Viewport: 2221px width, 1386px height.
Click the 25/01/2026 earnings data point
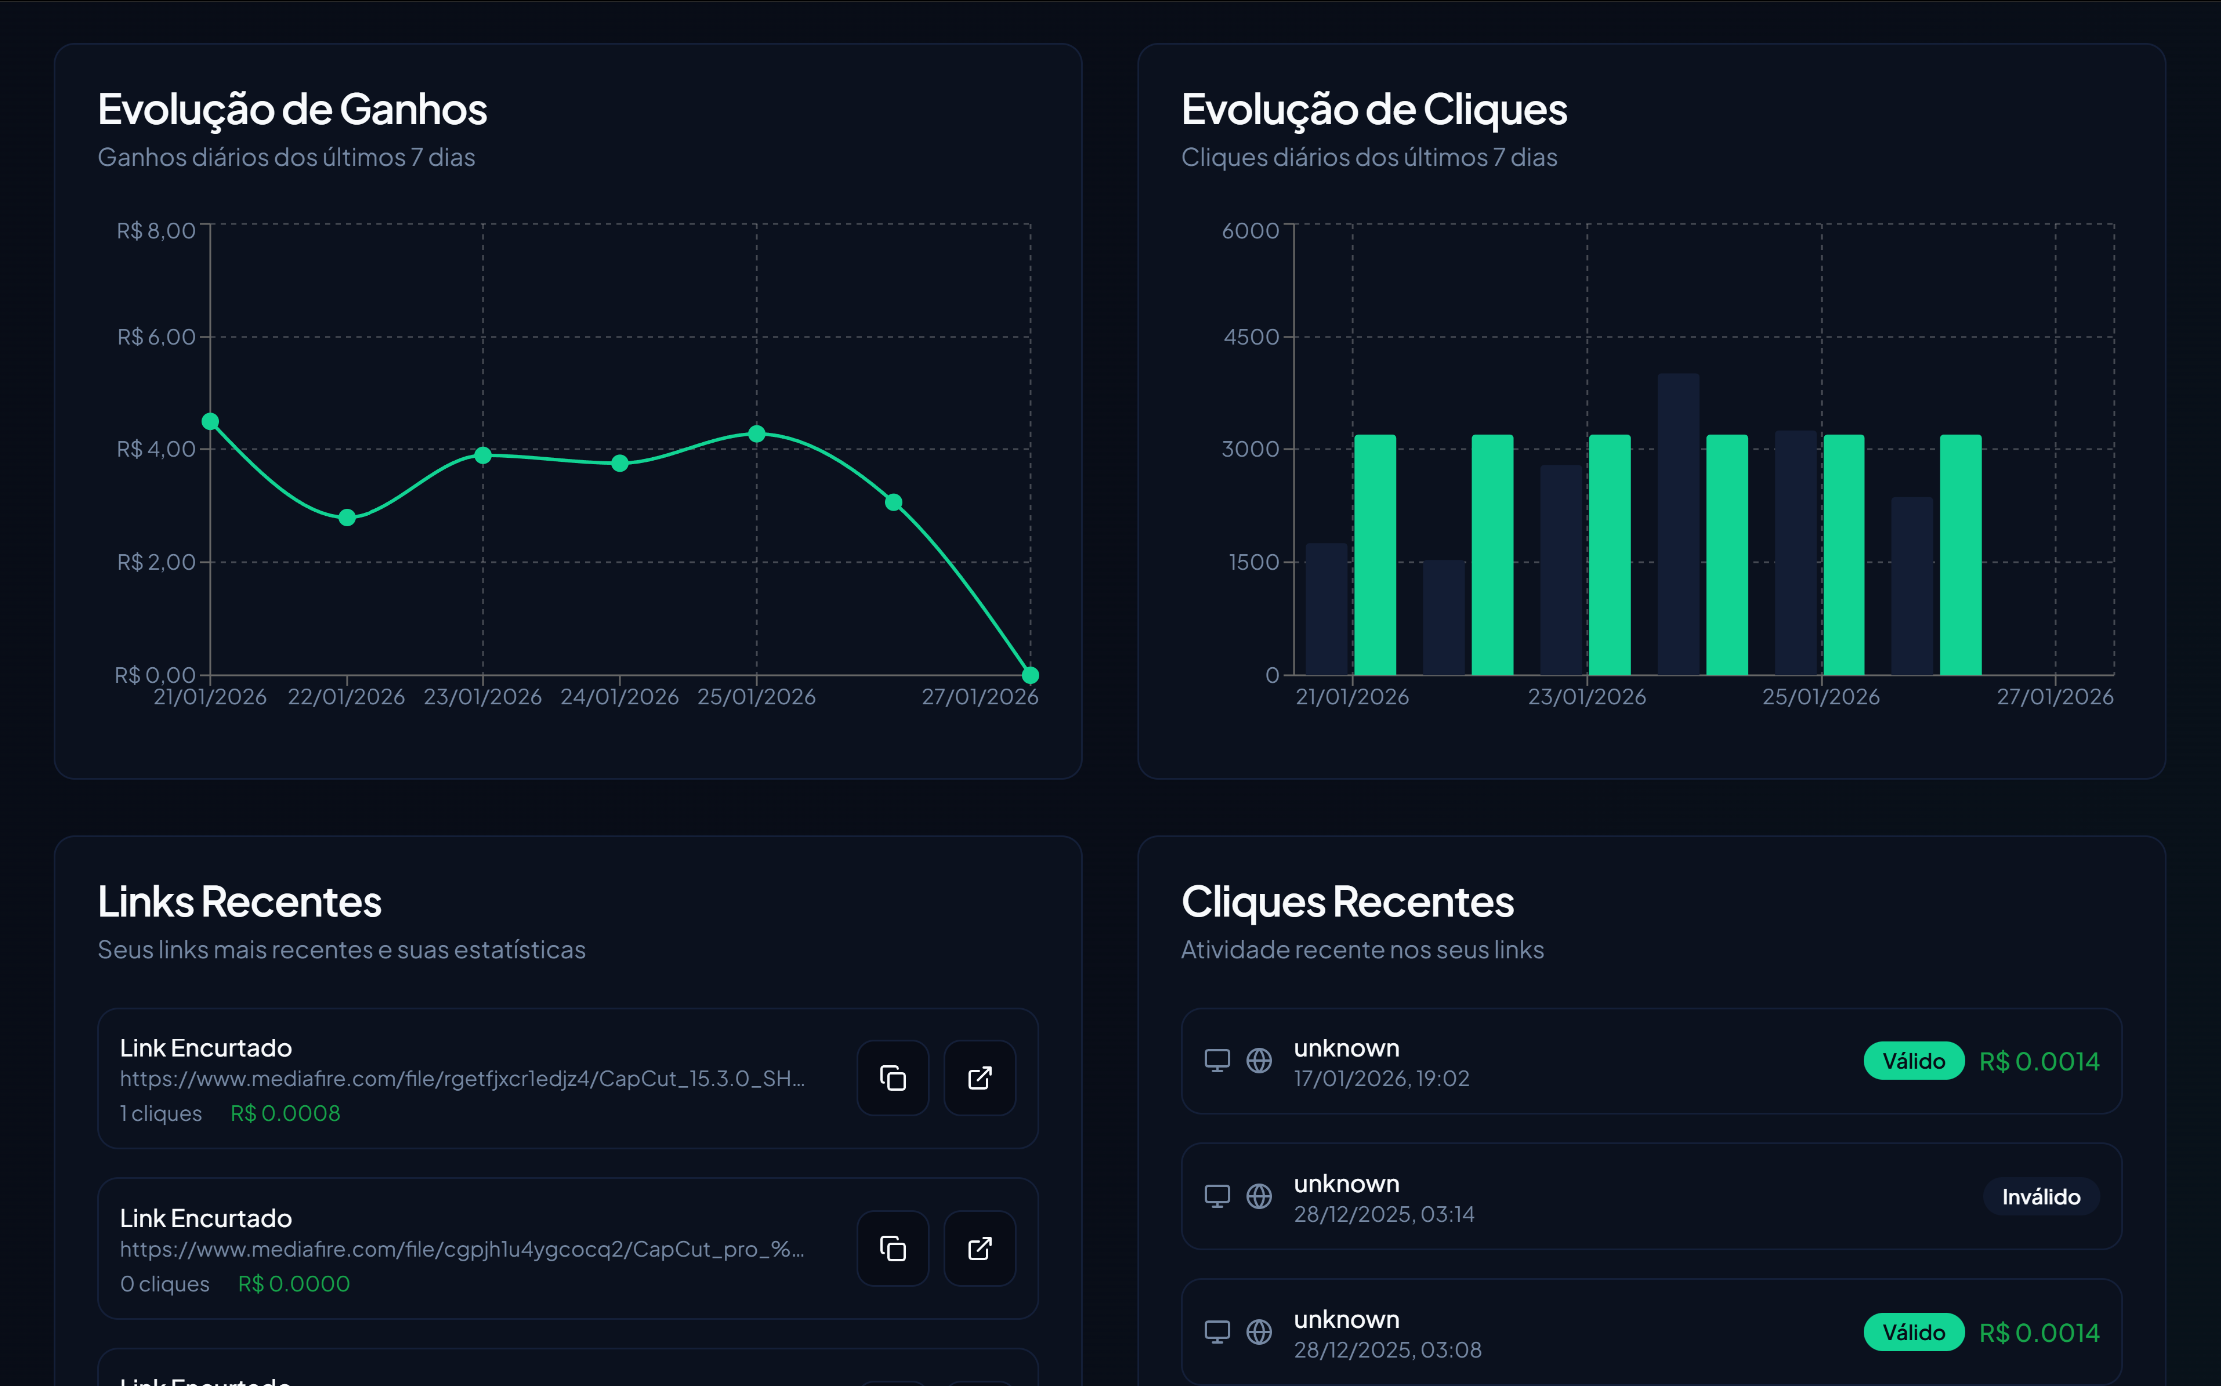click(756, 434)
